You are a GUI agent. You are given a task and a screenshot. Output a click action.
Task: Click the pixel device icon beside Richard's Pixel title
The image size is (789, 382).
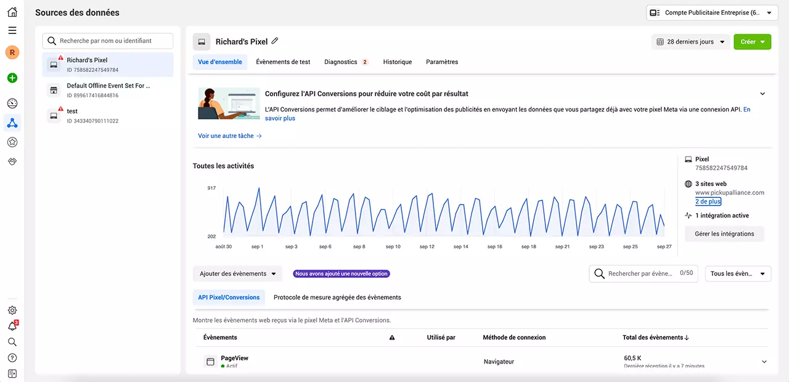click(x=202, y=42)
